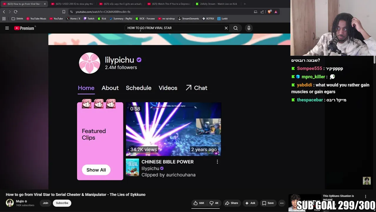Select the Videos tab
Viewport: 376px width, 212px height.
point(168,88)
